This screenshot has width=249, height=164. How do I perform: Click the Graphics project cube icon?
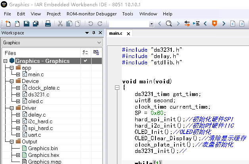[x=12, y=60]
